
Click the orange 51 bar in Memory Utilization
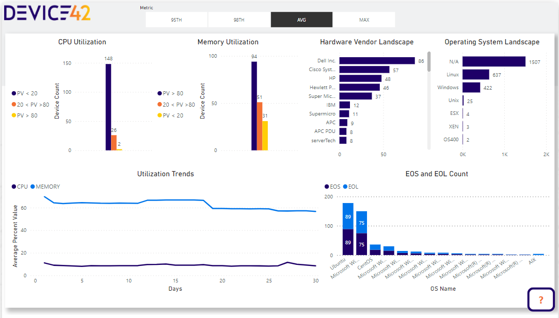coord(260,126)
